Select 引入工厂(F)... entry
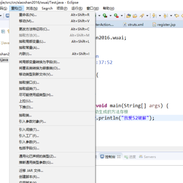Screen dimensions: 183x183 click(52, 136)
